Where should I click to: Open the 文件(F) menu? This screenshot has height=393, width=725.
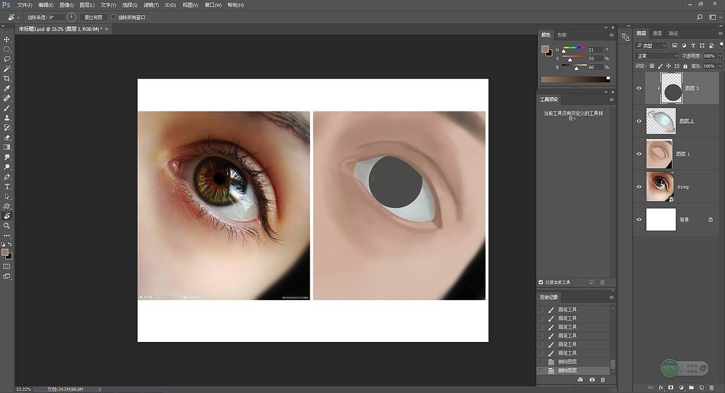[x=24, y=5]
